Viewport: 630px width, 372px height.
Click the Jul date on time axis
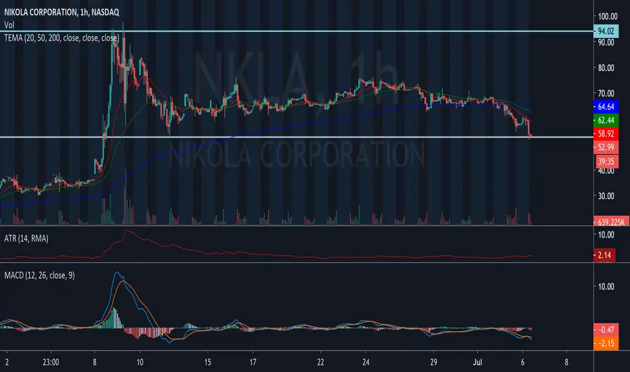tap(477, 363)
